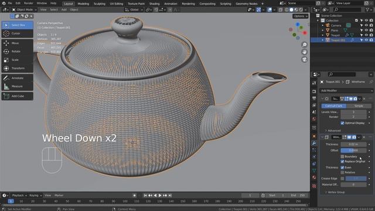
Task: Switch to rendered viewport shading
Action: click(301, 10)
